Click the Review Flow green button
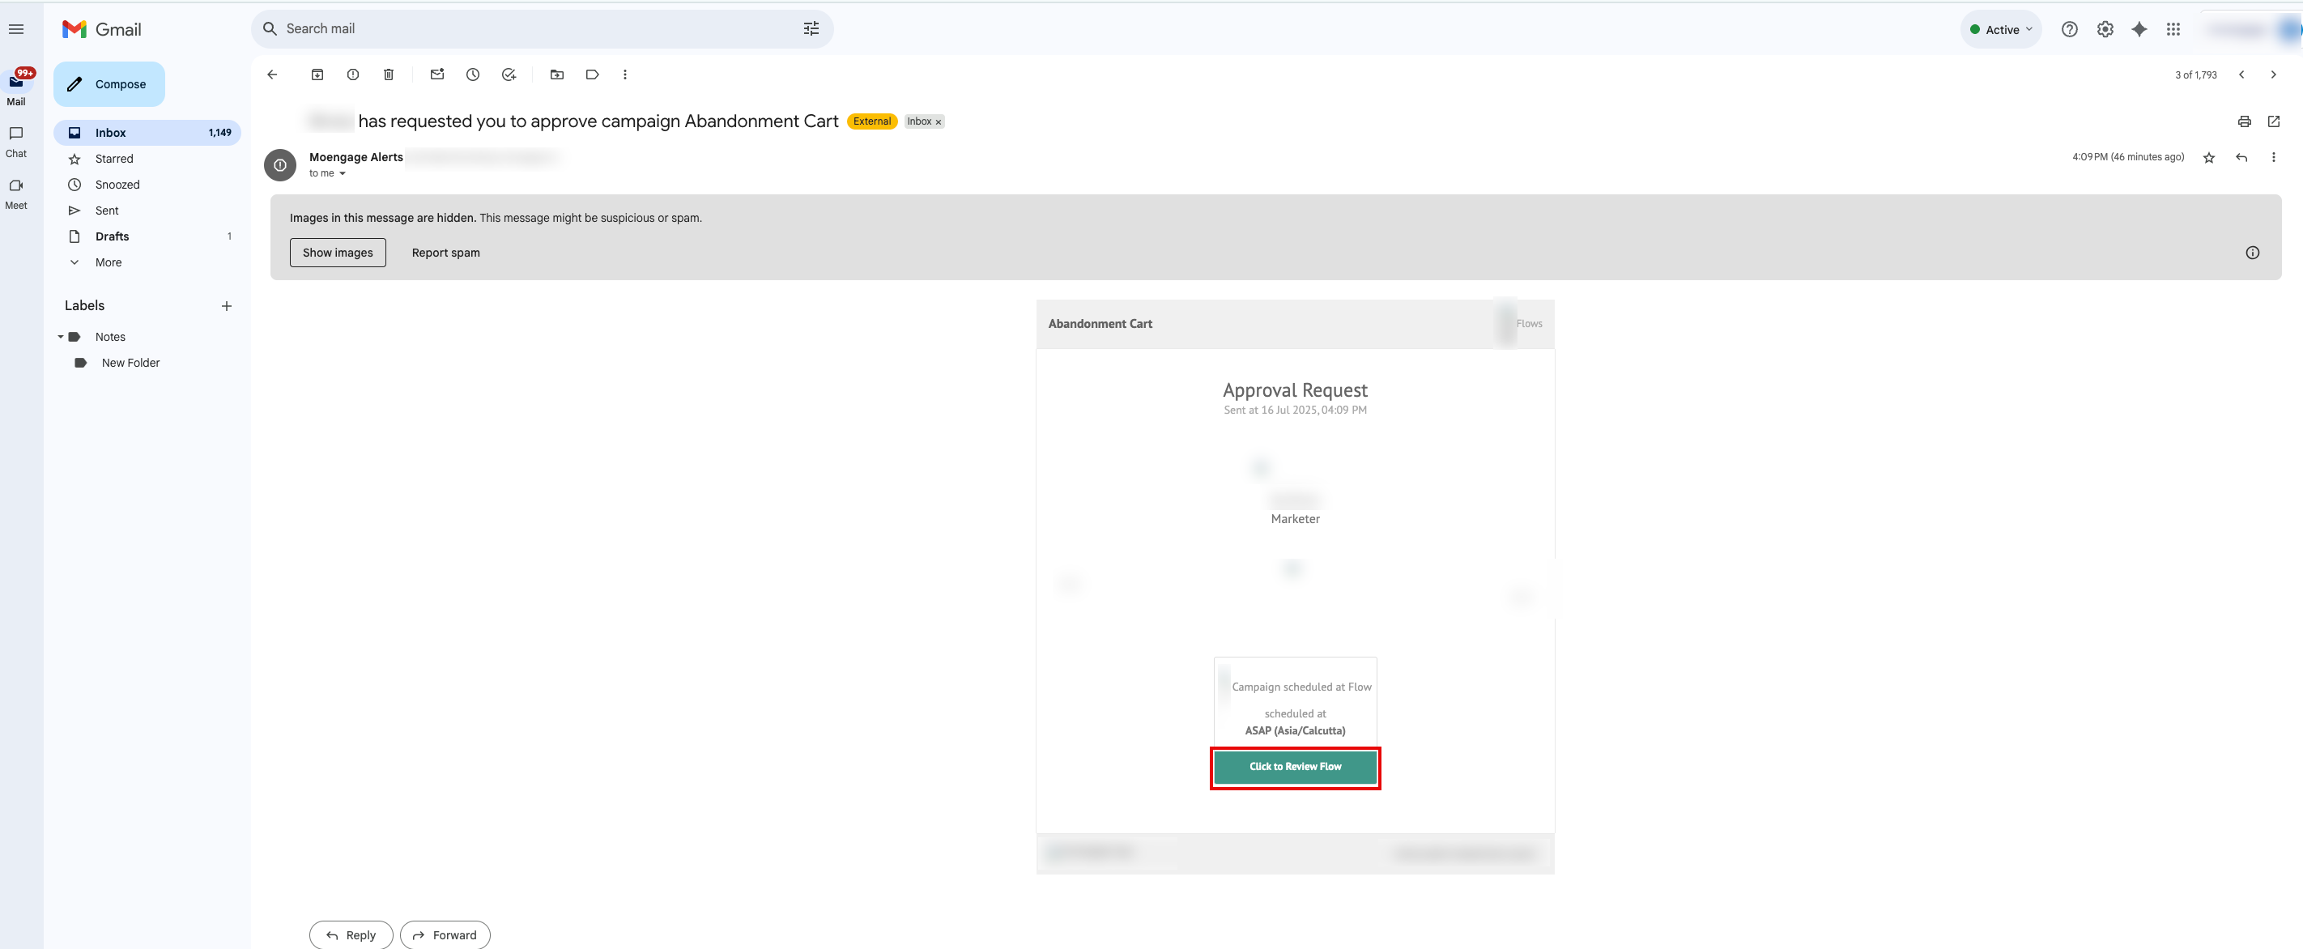 point(1295,767)
